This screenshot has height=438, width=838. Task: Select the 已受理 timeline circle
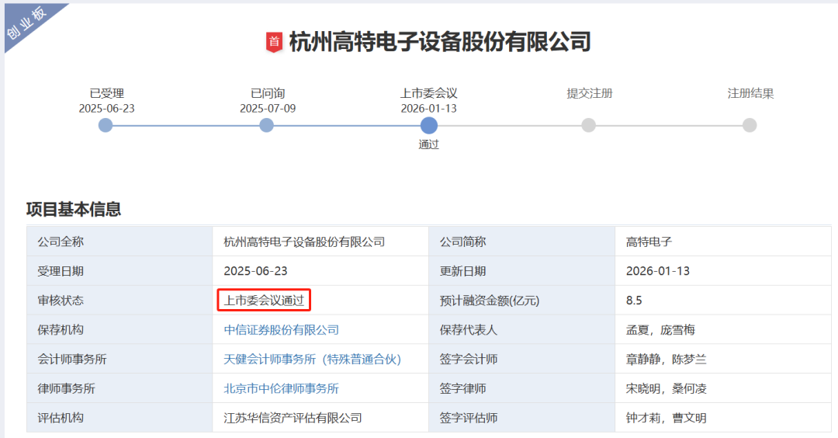106,125
